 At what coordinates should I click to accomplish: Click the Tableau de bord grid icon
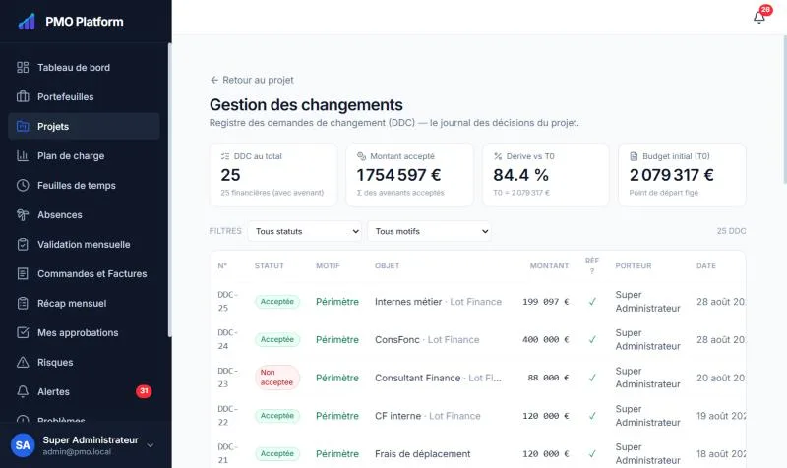(23, 67)
